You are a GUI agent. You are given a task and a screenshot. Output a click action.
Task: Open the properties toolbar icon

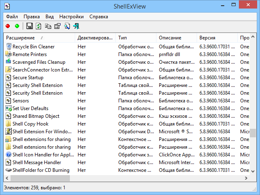[58, 26]
